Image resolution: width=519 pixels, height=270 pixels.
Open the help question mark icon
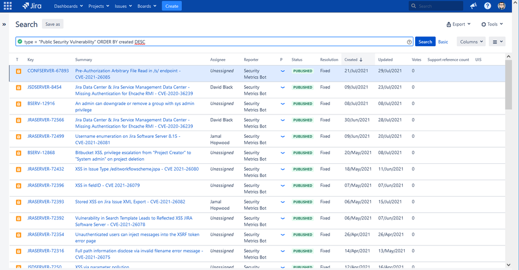coord(487,6)
